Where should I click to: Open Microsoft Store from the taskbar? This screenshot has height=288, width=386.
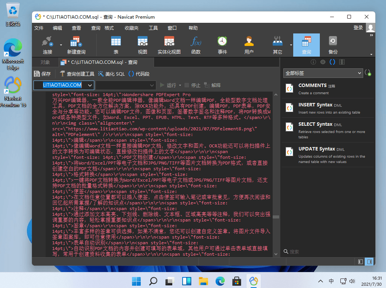click(x=237, y=281)
